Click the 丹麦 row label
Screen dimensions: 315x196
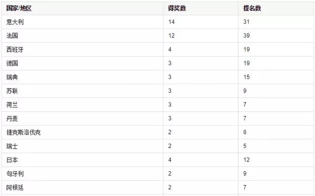point(12,119)
